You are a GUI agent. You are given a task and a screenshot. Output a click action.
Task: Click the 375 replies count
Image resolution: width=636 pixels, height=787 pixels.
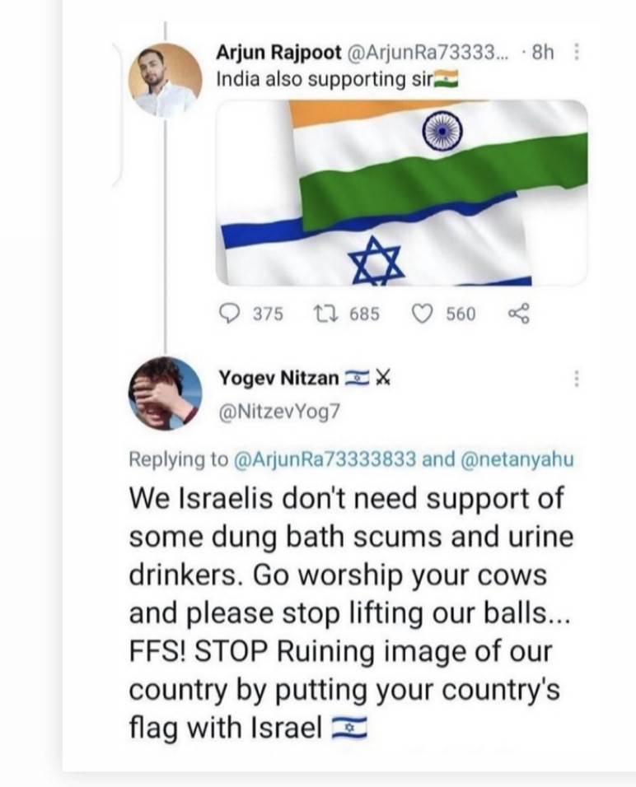[267, 314]
